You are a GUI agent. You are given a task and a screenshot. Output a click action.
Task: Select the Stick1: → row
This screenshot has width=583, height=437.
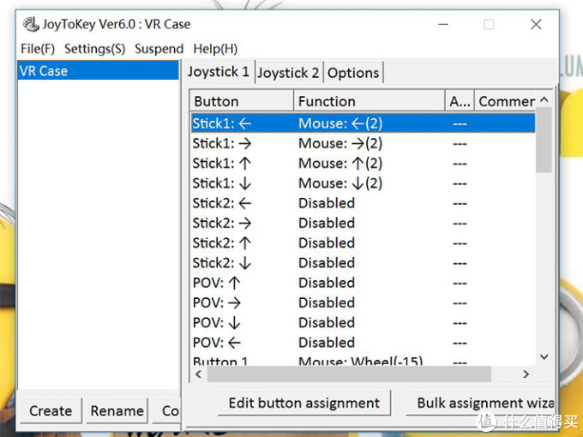pyautogui.click(x=363, y=143)
